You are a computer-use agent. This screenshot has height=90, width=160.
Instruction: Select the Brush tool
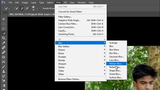point(3,67)
